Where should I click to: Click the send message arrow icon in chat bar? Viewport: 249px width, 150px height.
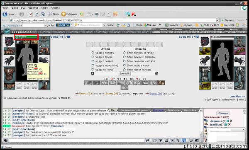pos(147,140)
